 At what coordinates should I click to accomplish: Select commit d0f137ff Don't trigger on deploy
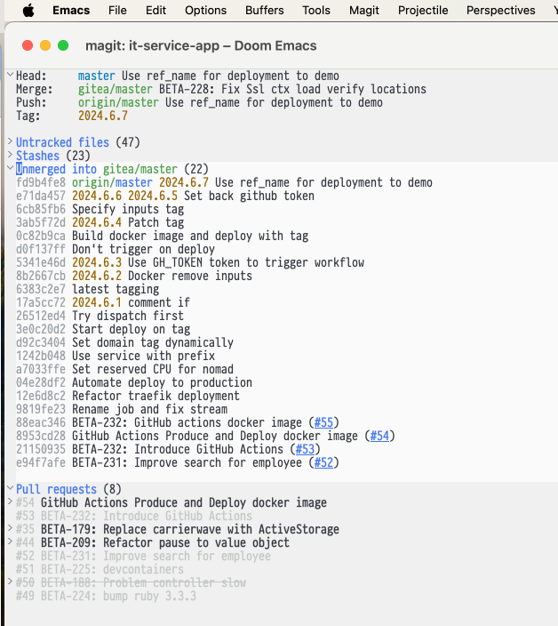pyautogui.click(x=116, y=249)
